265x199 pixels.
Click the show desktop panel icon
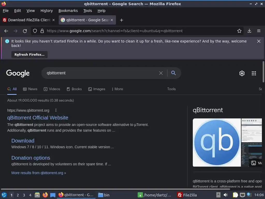tap(53, 195)
